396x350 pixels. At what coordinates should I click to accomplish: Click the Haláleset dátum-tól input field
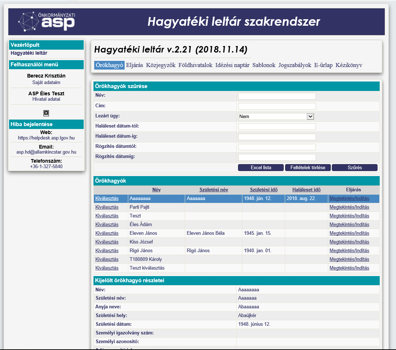click(x=277, y=127)
